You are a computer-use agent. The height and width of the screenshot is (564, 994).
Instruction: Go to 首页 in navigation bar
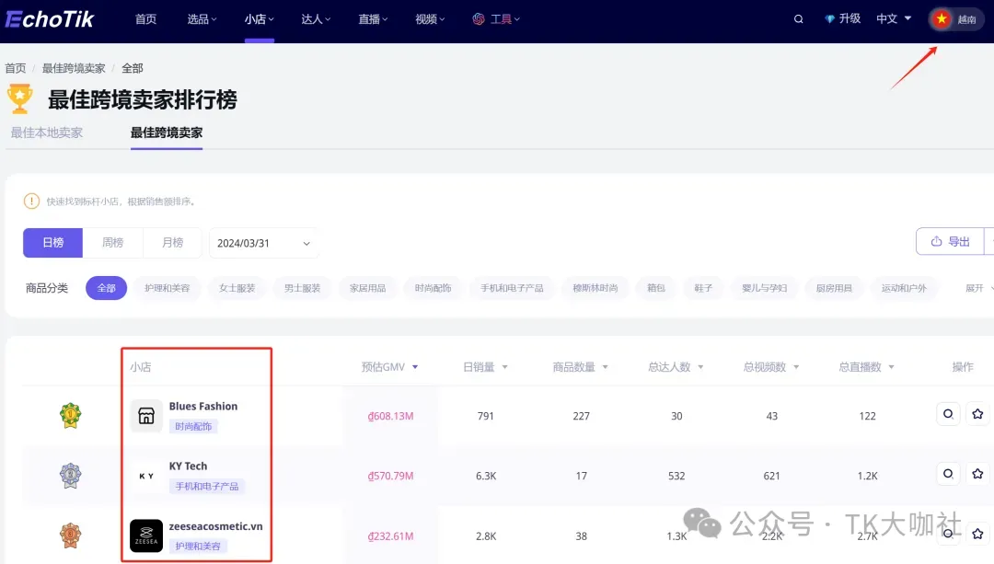coord(145,19)
